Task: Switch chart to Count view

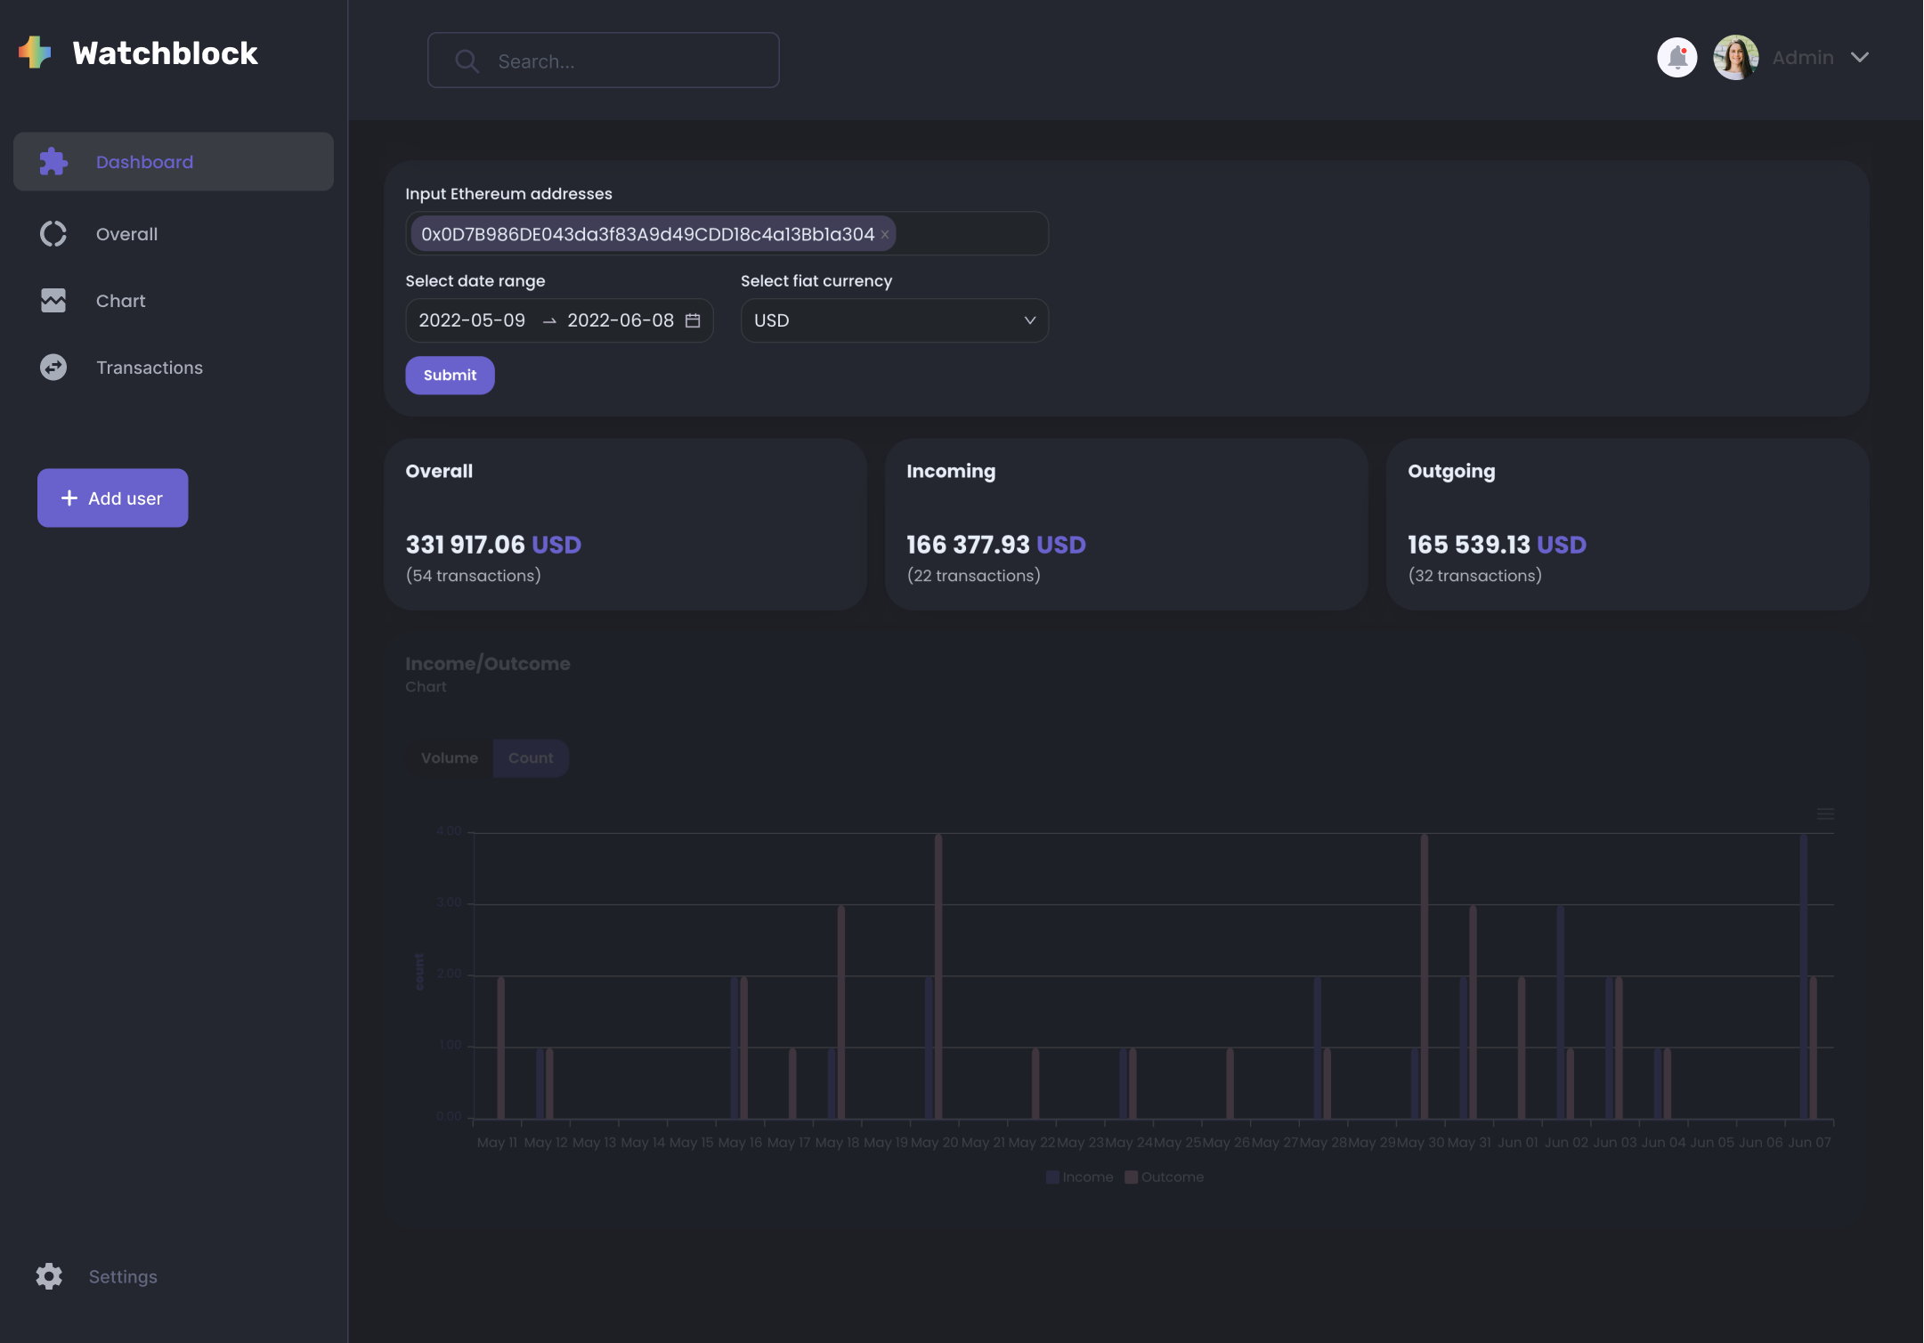Action: (531, 757)
